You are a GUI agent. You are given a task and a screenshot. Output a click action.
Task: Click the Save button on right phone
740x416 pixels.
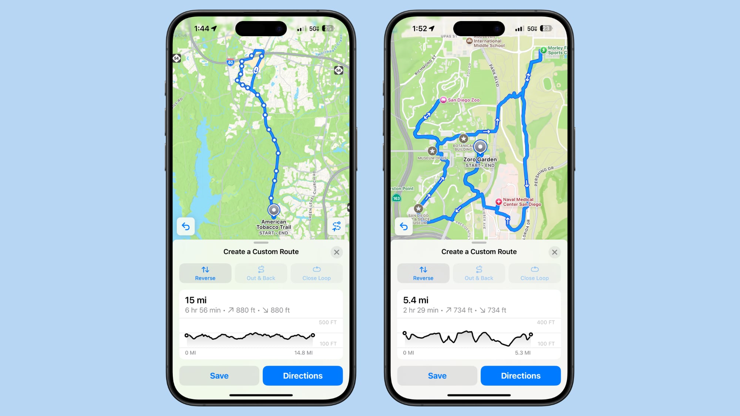coord(436,376)
